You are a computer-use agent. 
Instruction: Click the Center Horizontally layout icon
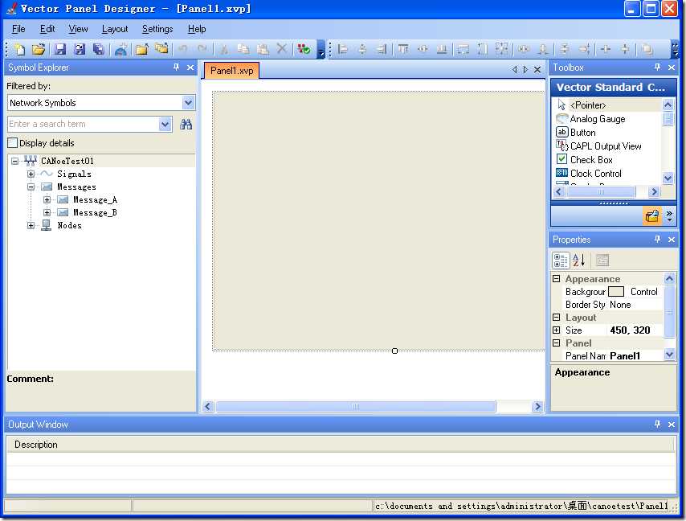pos(606,50)
